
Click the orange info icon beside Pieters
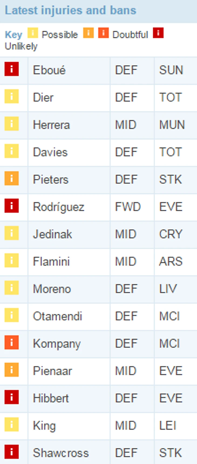click(x=12, y=179)
